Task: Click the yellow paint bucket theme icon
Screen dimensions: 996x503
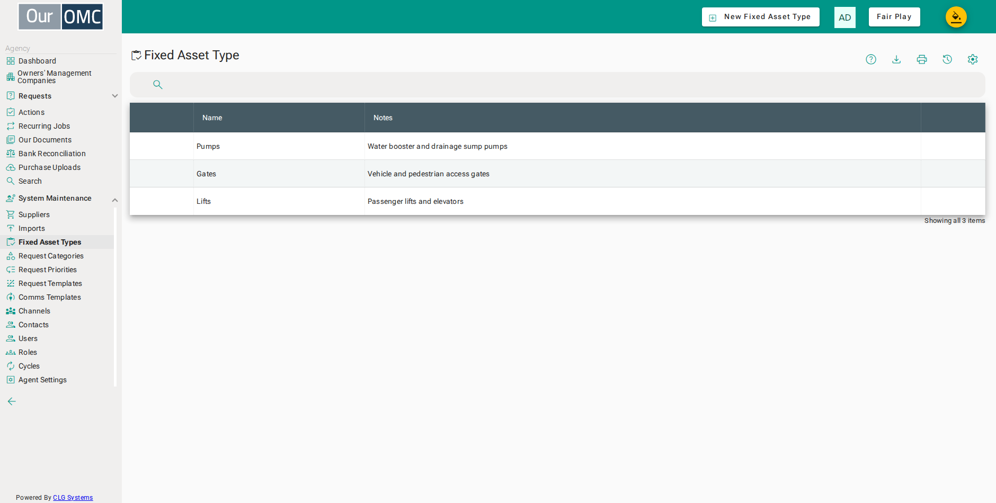Action: (x=956, y=17)
